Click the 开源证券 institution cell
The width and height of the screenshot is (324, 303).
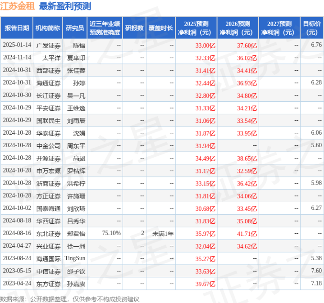[48, 159]
